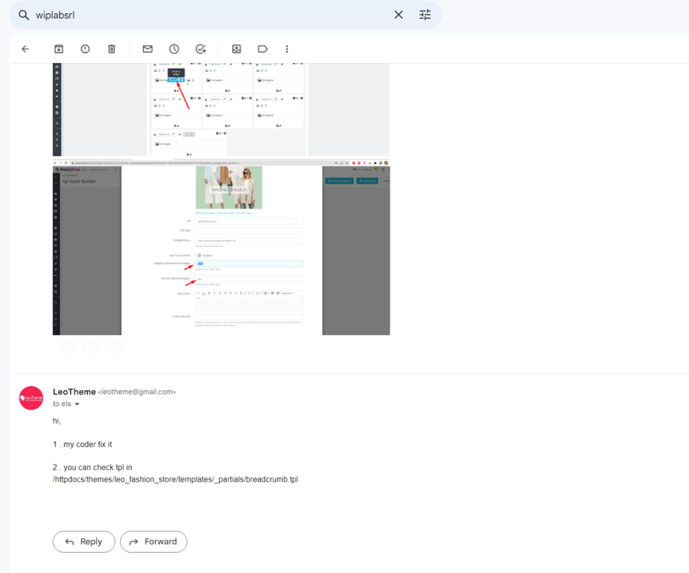This screenshot has width=689, height=573.
Task: Select the text '1 . my coder fix it'
Action: click(83, 445)
